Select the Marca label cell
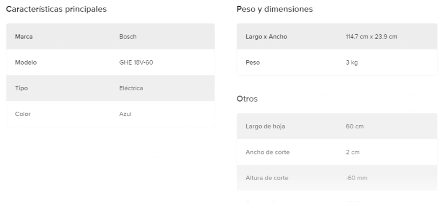The width and height of the screenshot is (443, 202). (x=24, y=37)
